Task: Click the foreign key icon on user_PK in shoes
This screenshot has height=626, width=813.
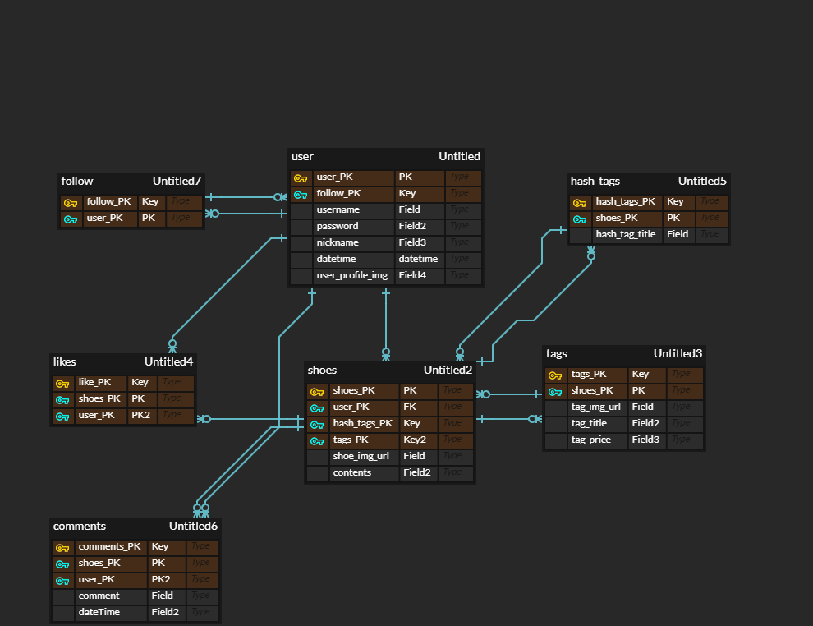Action: pos(318,407)
